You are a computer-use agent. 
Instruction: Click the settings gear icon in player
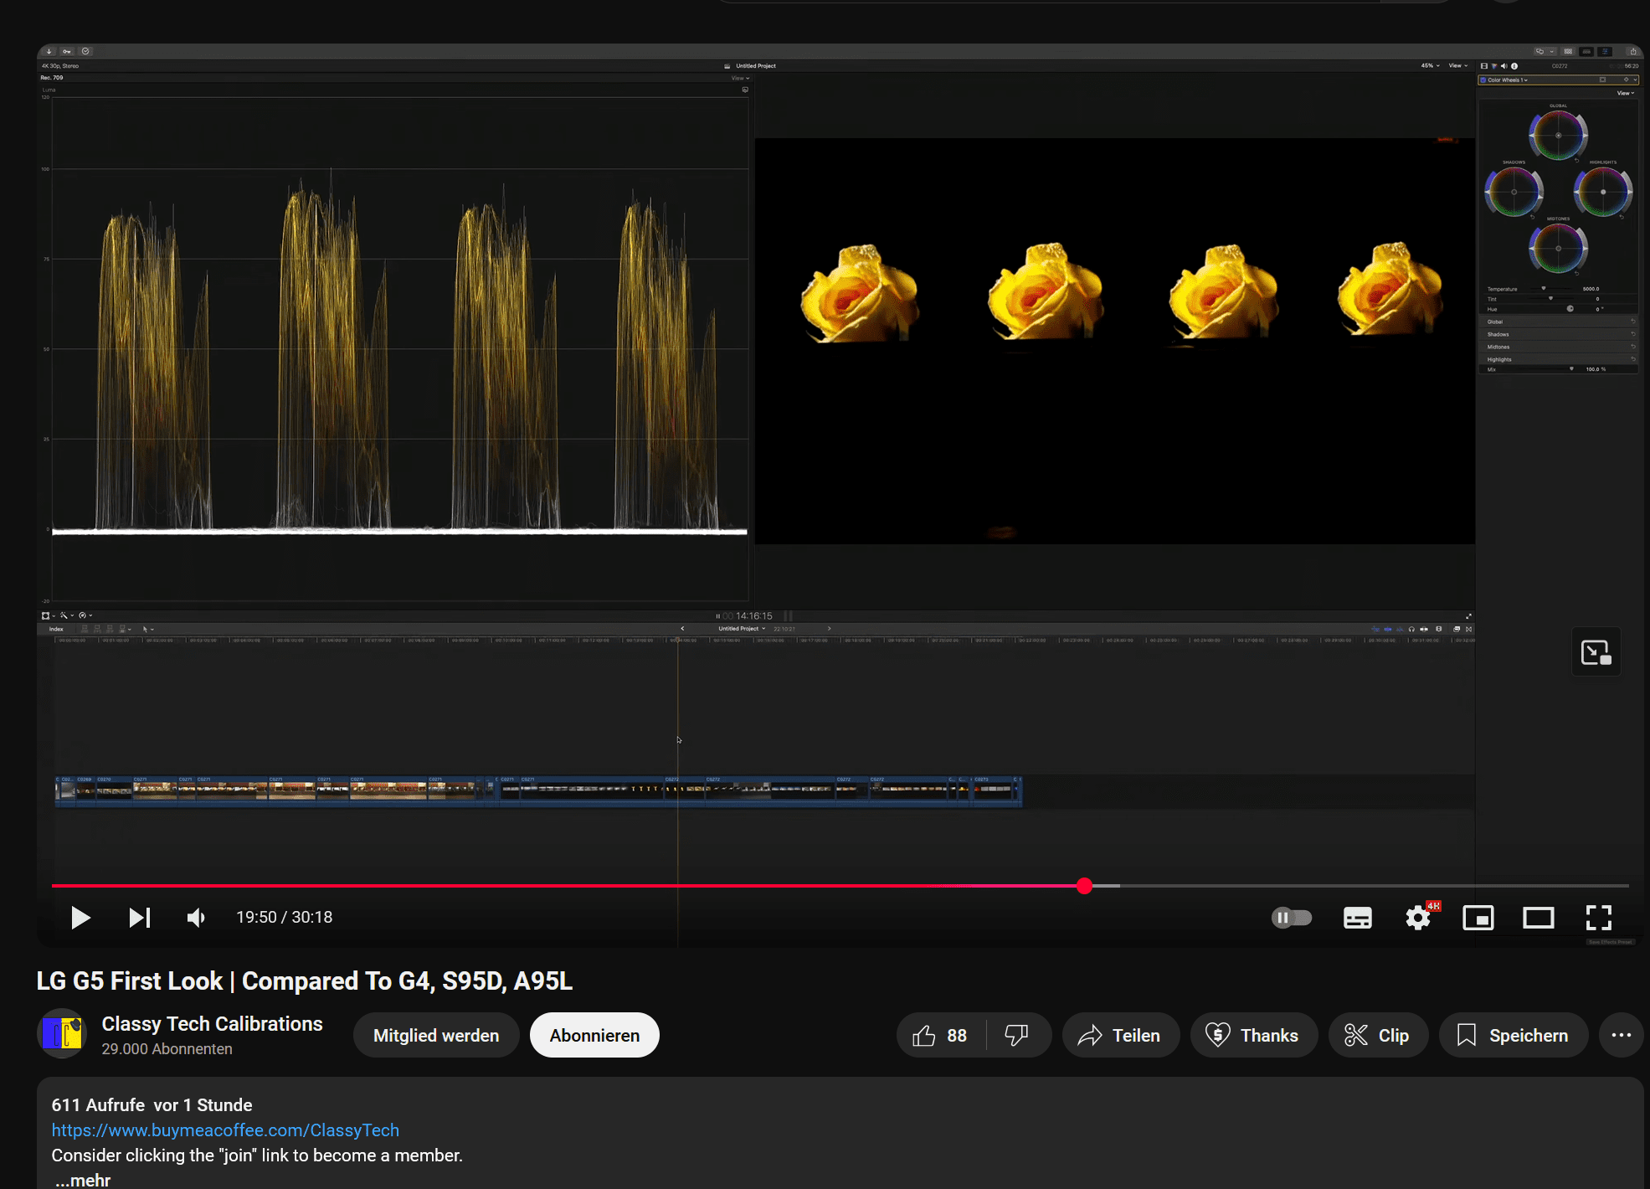[x=1418, y=916]
